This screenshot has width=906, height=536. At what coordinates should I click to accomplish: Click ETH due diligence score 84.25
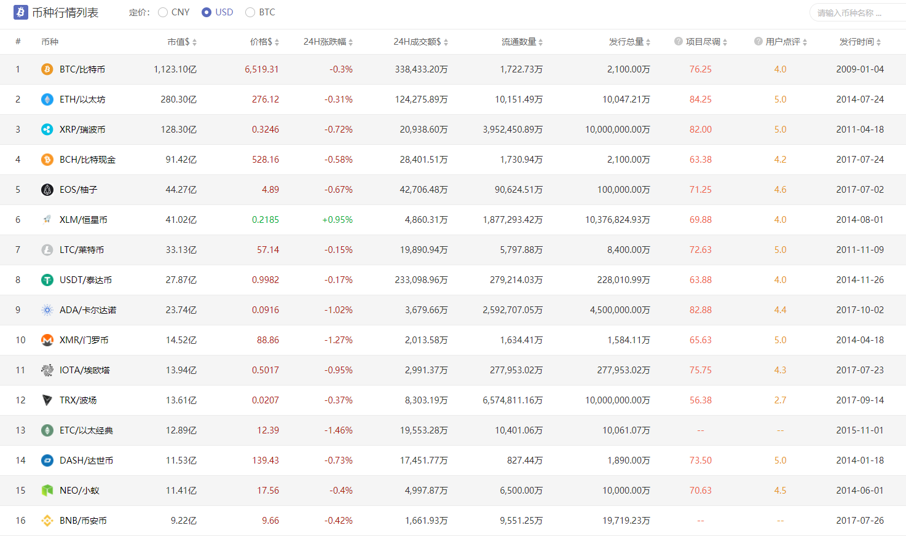point(701,99)
